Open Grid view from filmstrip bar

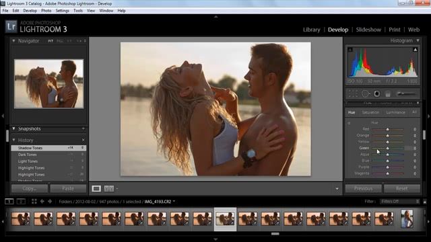pos(34,202)
